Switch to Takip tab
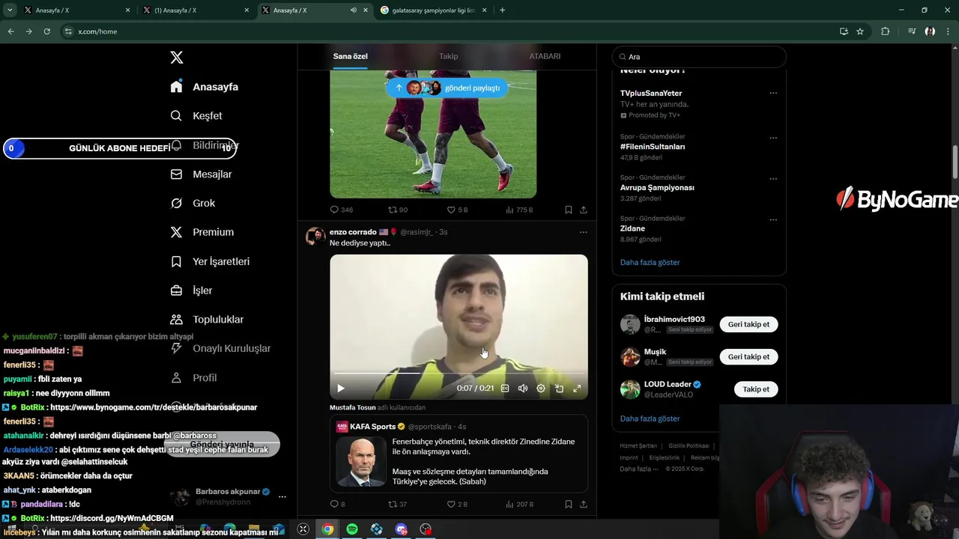Image resolution: width=959 pixels, height=539 pixels. click(448, 56)
